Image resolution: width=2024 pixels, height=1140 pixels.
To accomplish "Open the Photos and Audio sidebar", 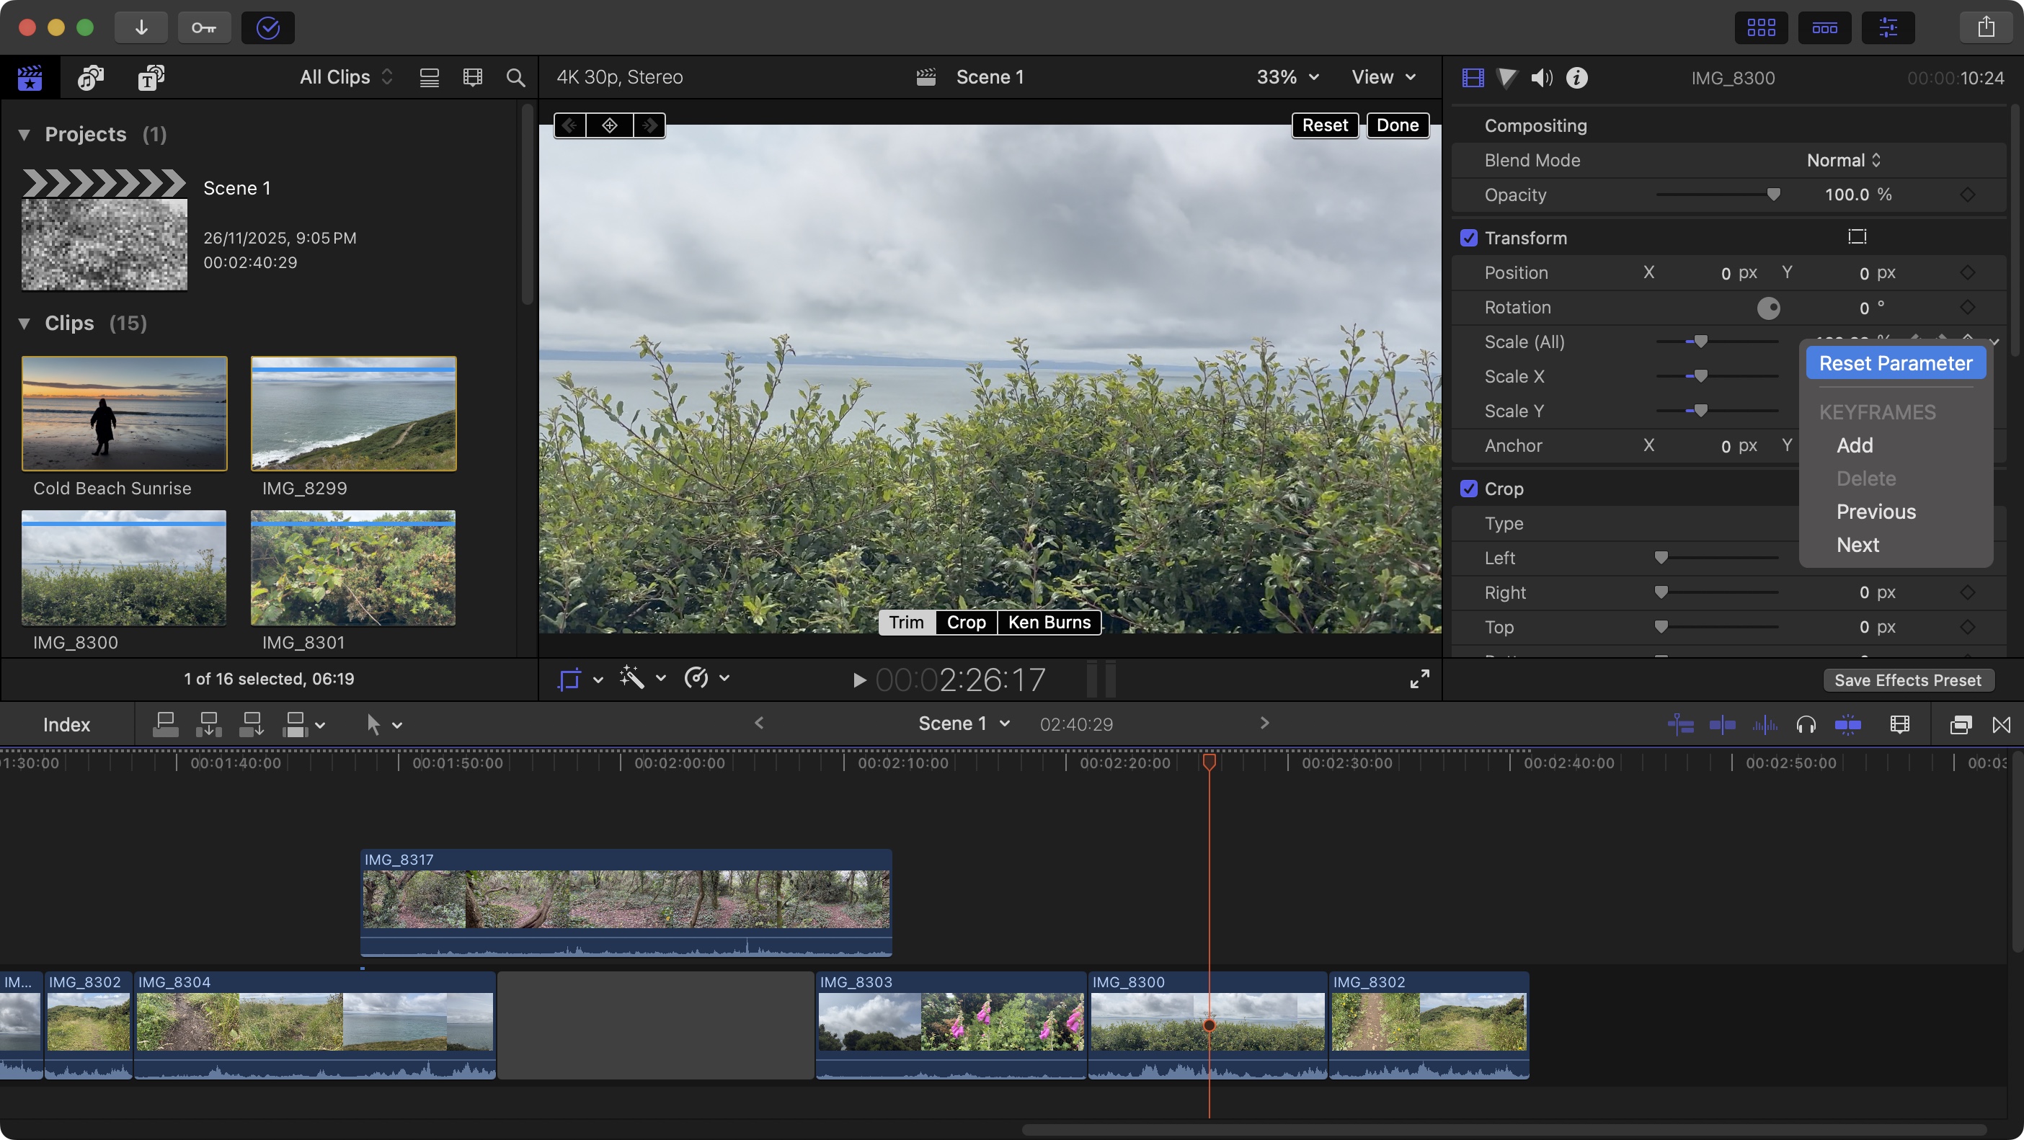I will tap(89, 77).
